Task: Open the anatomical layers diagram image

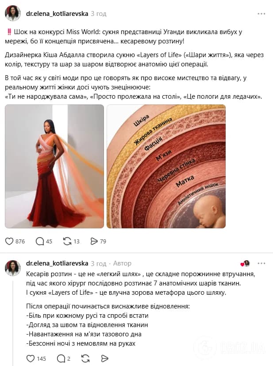Action: (166, 166)
